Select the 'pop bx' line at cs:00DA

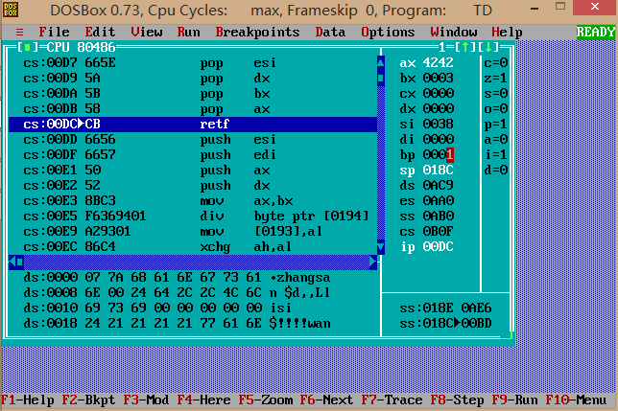click(x=193, y=94)
